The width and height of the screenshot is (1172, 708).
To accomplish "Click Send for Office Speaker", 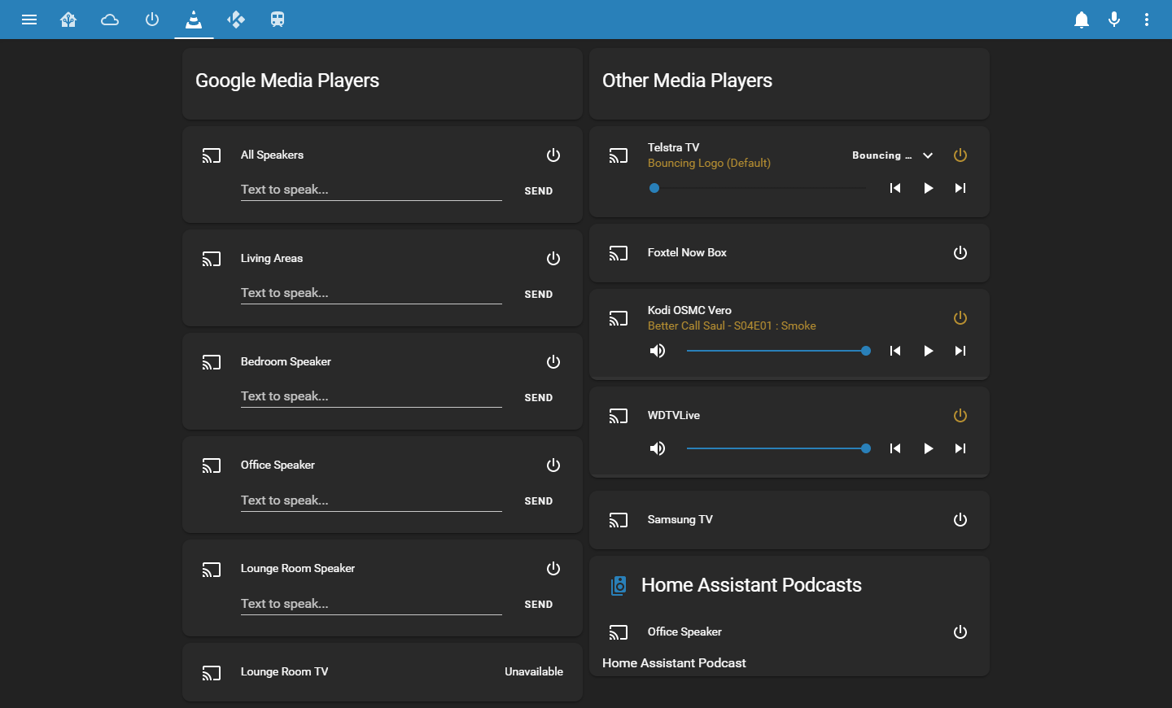I will pyautogui.click(x=538, y=501).
